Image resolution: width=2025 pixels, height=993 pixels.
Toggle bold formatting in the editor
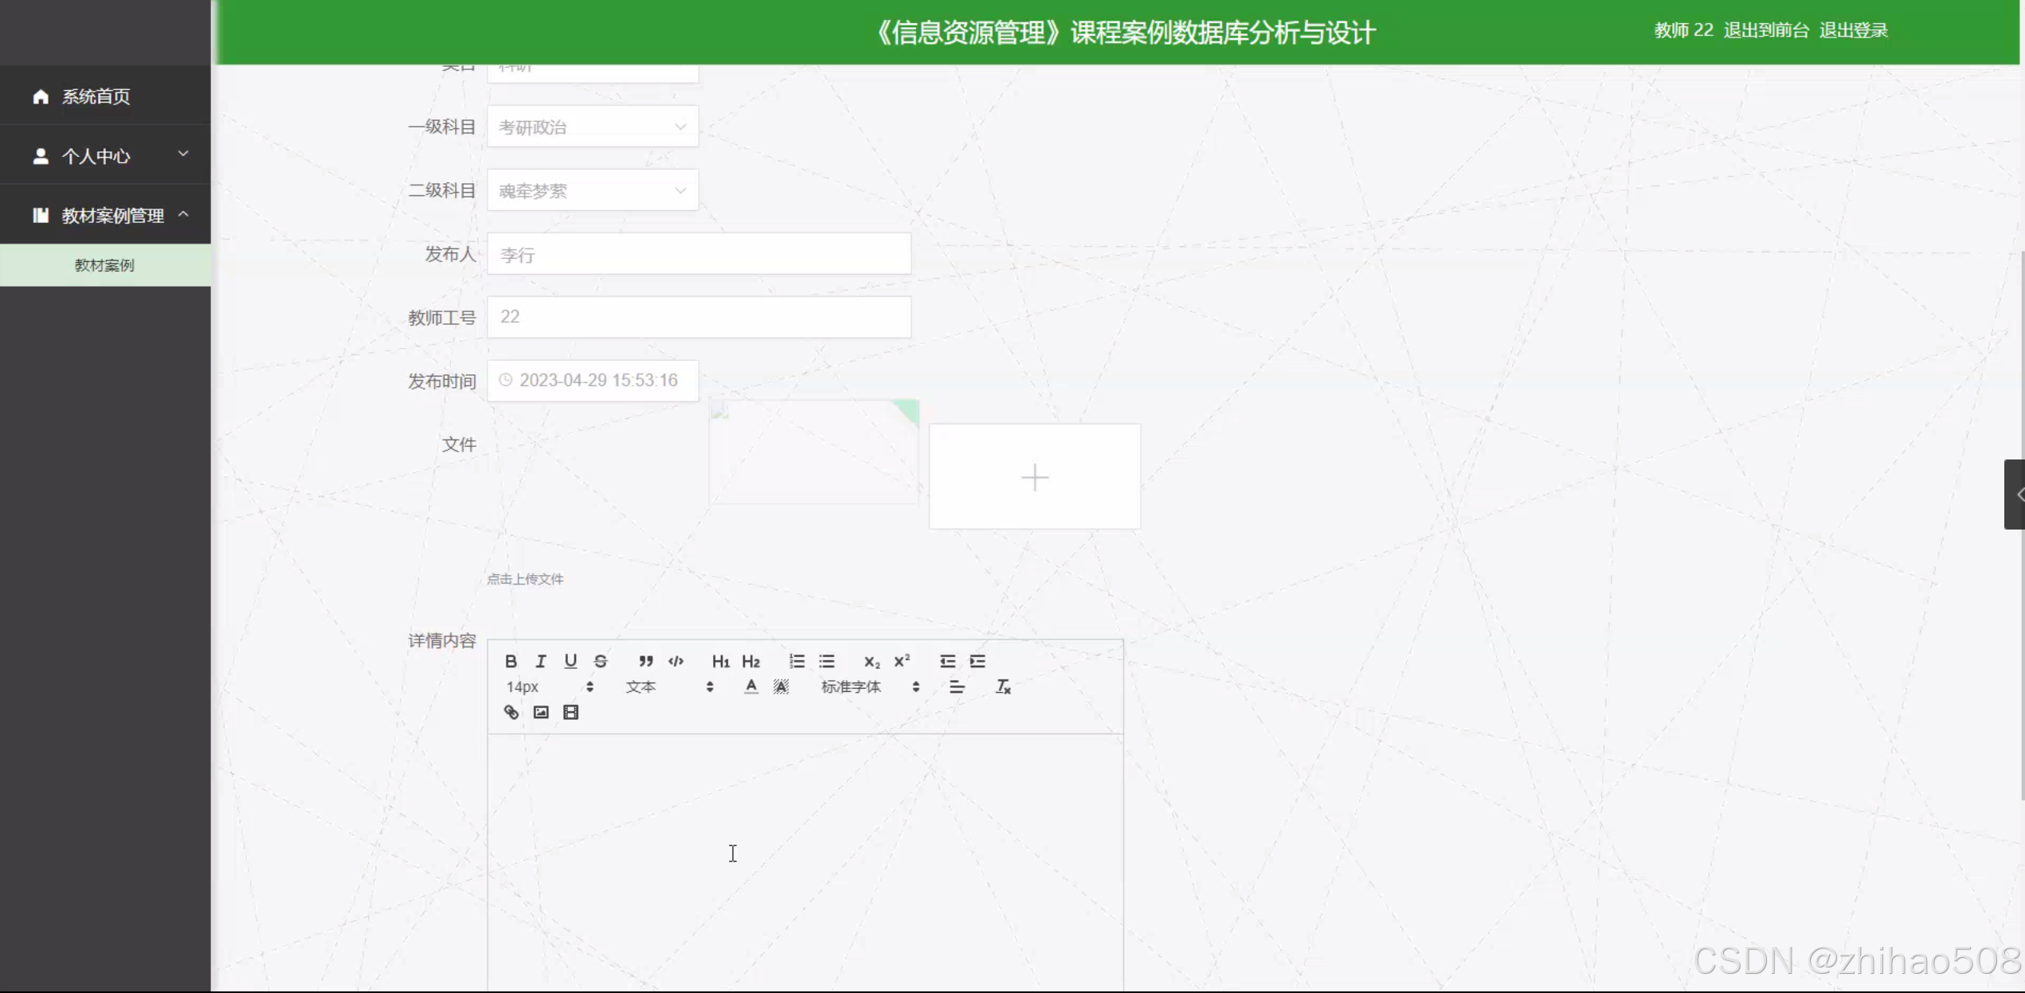[x=511, y=661]
